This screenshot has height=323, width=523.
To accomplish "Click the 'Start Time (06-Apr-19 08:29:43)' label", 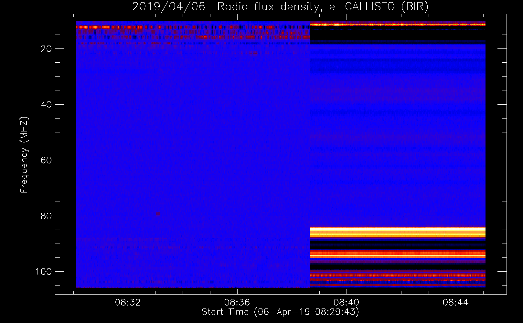I will tap(280, 312).
